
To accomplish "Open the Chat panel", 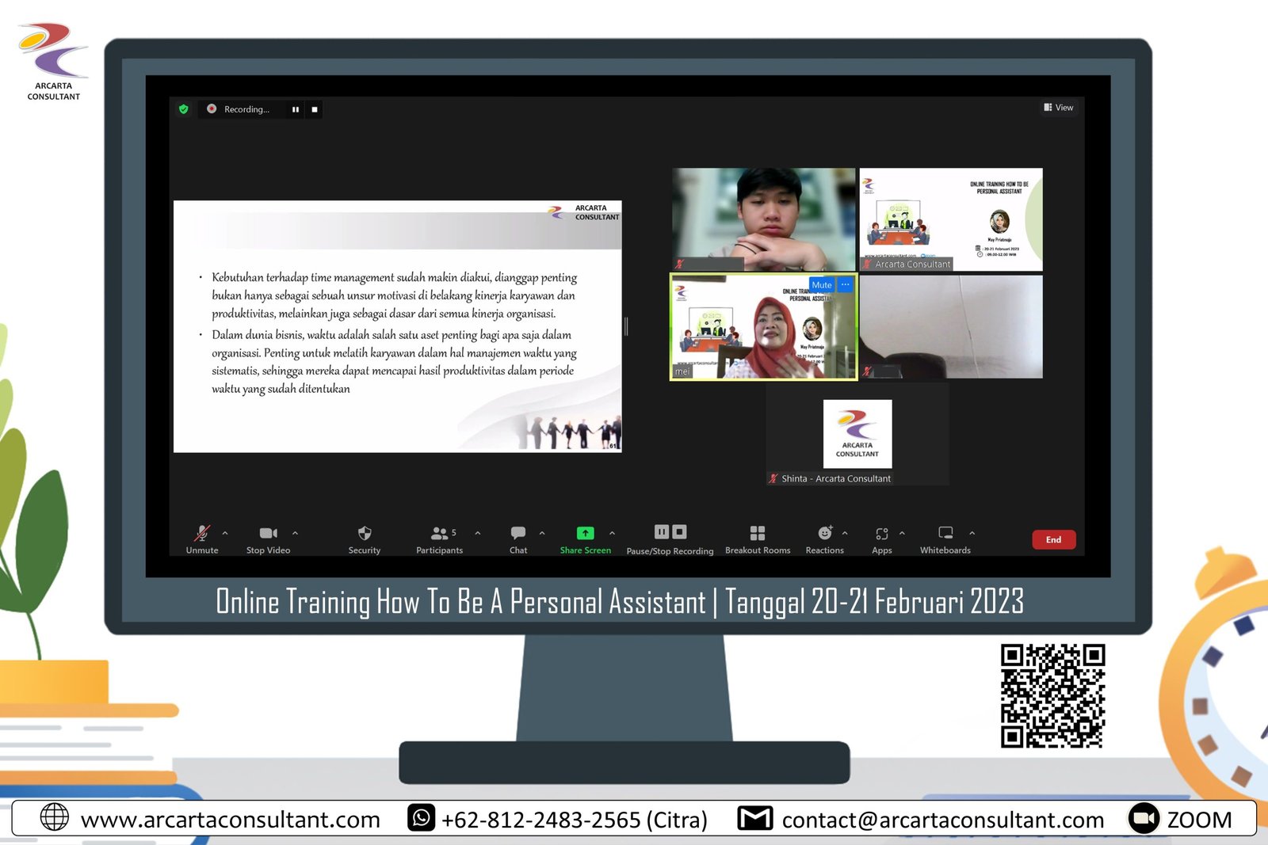I will pyautogui.click(x=518, y=534).
